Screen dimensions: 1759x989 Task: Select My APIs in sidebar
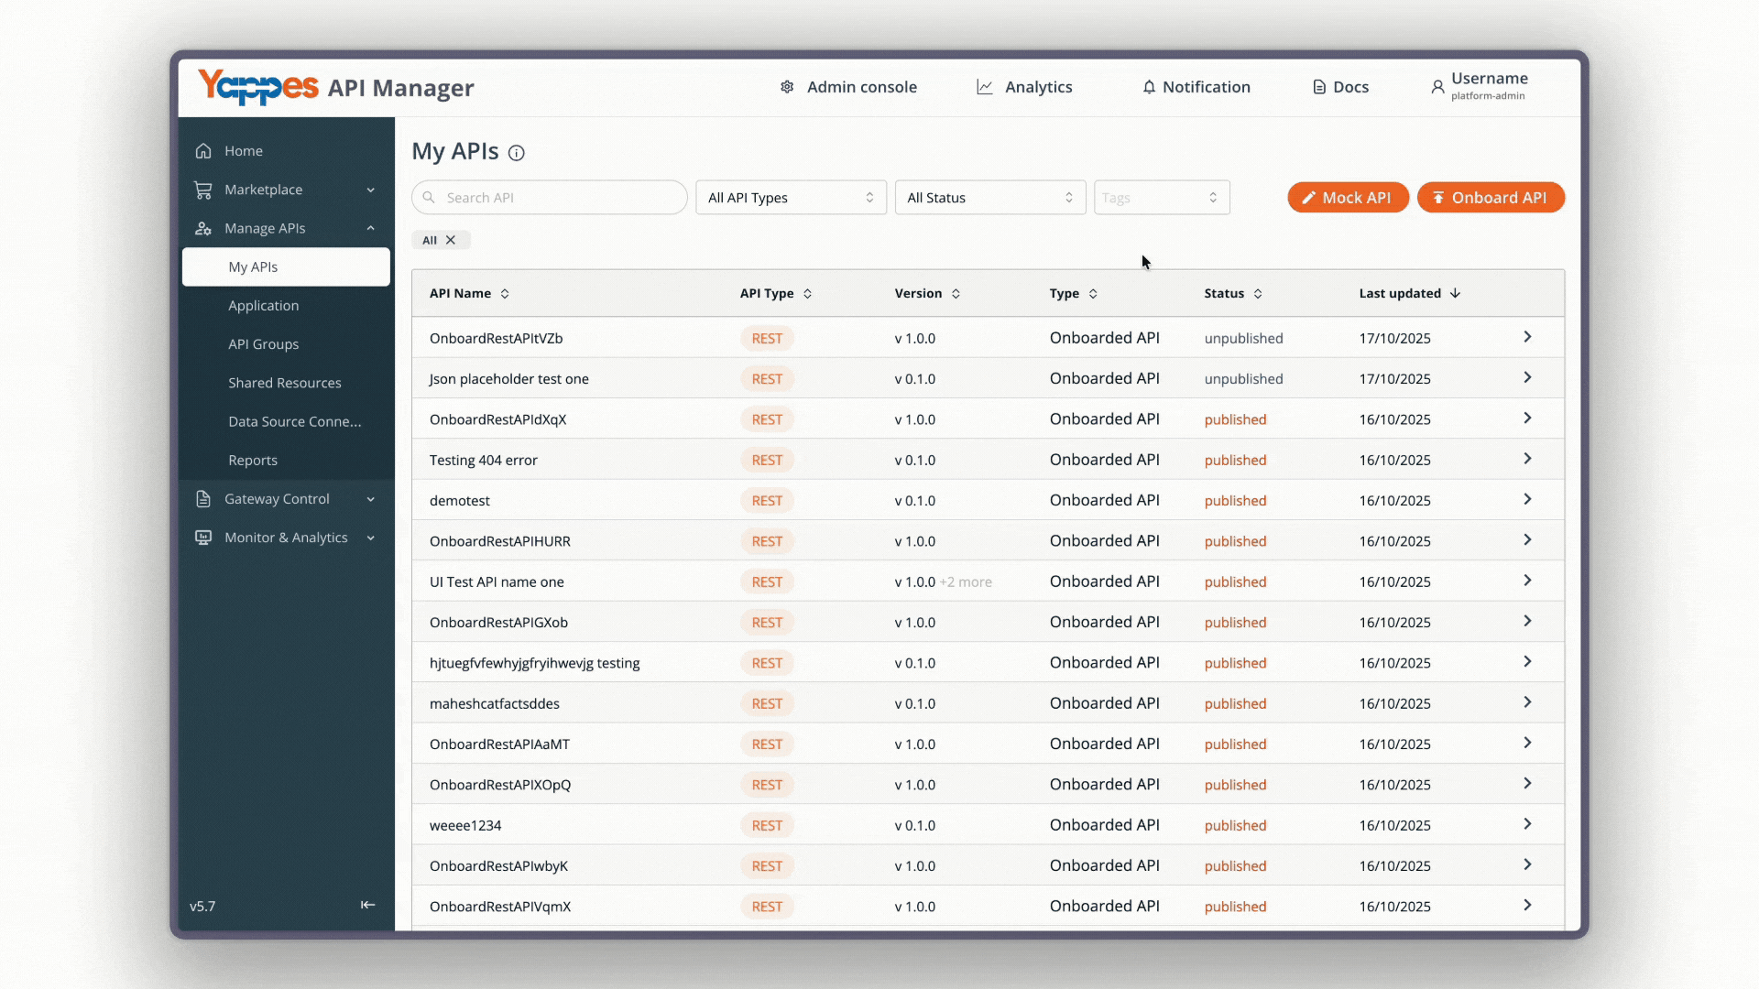coord(286,267)
